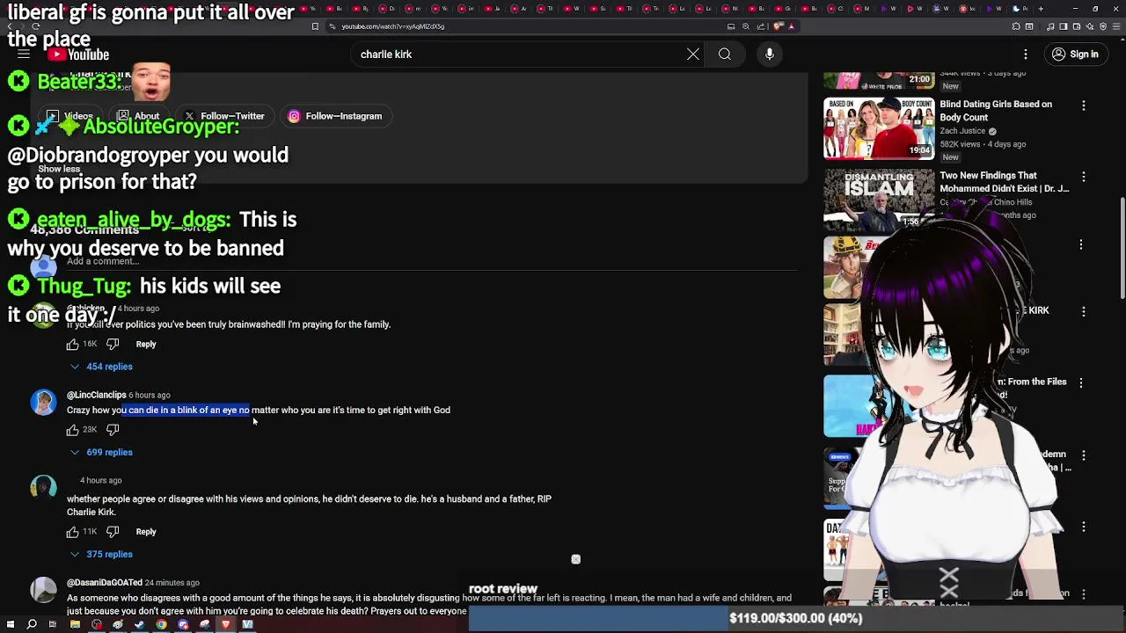Open Brave browser from taskbar

point(225,625)
